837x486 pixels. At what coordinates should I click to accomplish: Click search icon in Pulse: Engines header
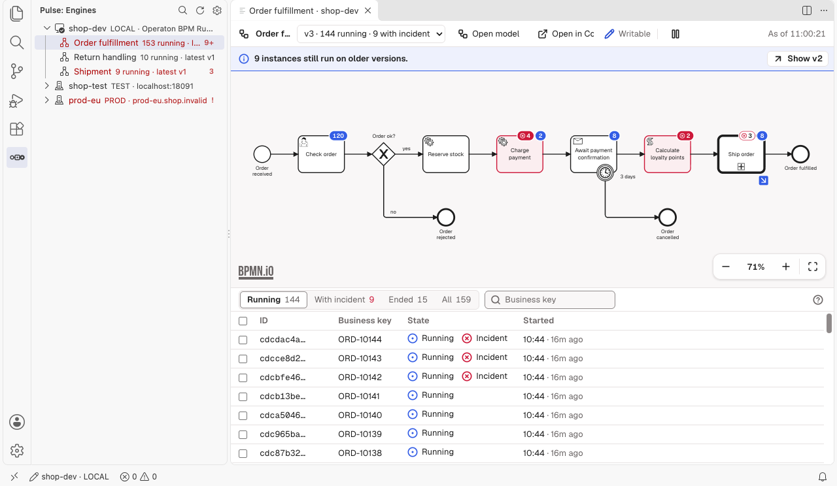coord(183,10)
